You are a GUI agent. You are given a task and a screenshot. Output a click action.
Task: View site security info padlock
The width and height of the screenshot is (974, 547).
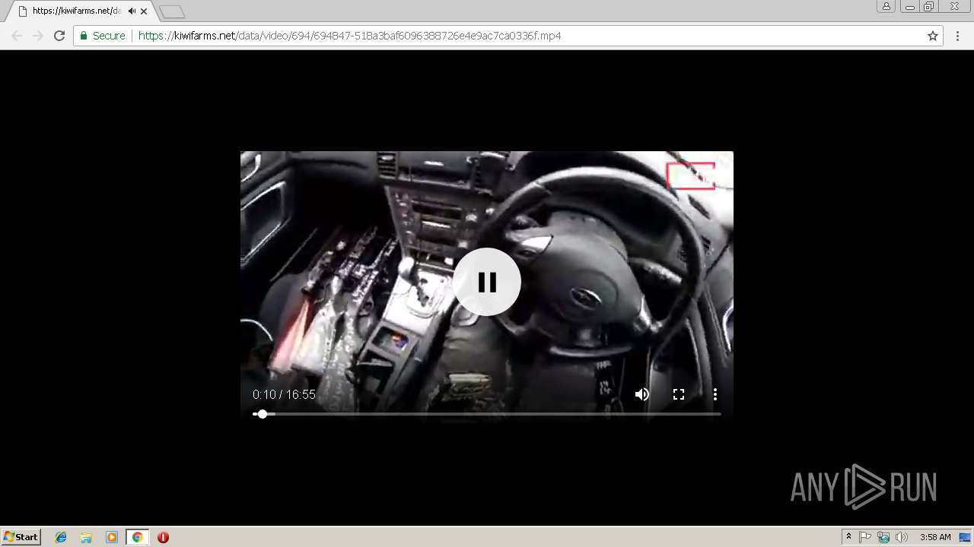[84, 36]
